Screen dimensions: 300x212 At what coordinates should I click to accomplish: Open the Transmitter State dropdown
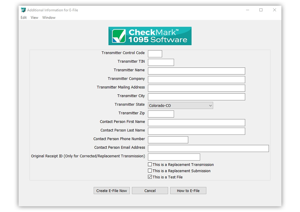(180, 105)
